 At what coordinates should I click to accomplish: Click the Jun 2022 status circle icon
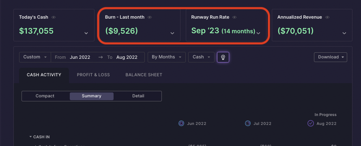[x=181, y=123]
